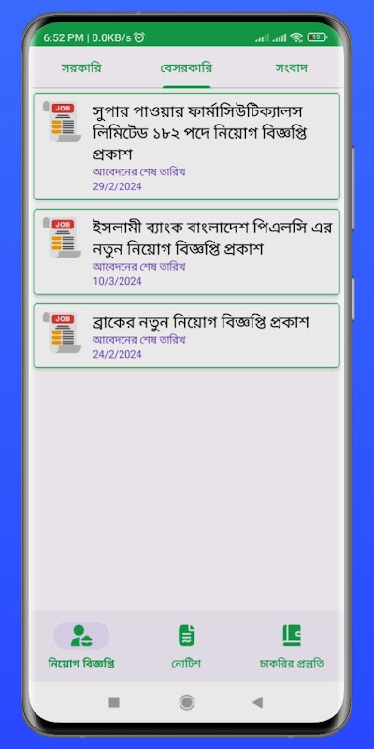Select the বেসরকারি tab
Screen dimensions: 374x749
pyautogui.click(x=186, y=67)
